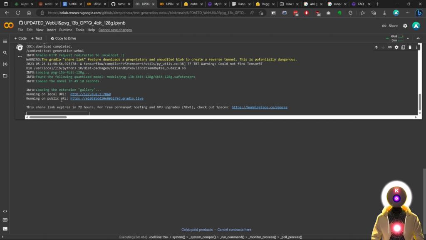Click Copy to Drive button
Viewport: 426px width, 240px height.
coord(63,38)
